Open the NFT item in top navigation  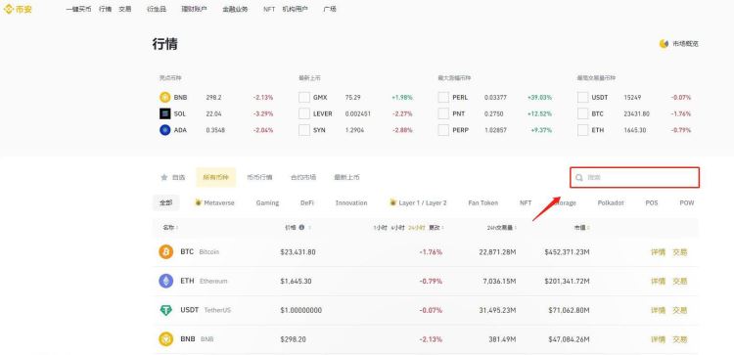tap(269, 9)
